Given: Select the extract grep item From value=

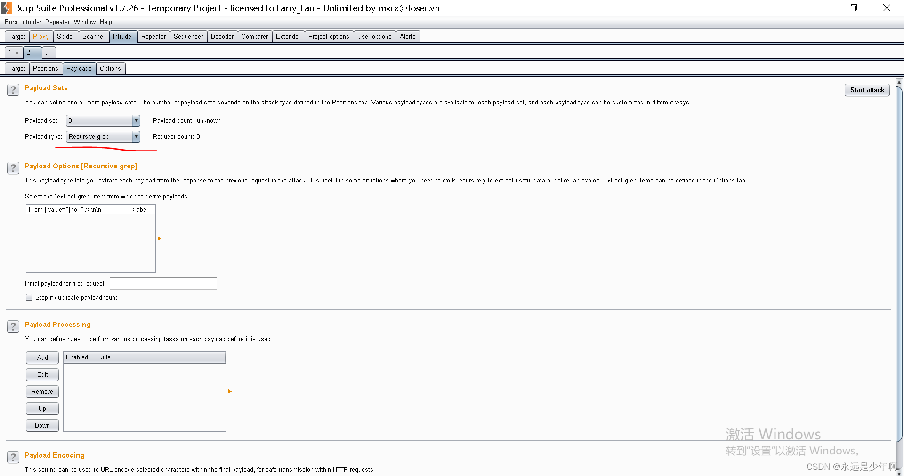Looking at the screenshot, I should coord(90,210).
